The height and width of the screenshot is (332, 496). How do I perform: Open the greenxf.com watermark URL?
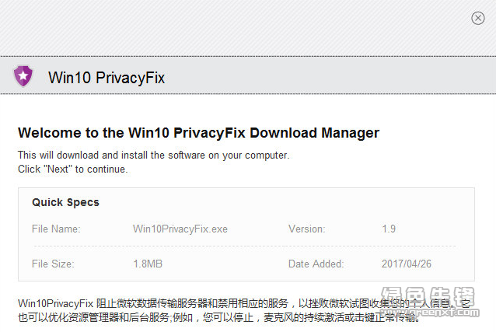(x=430, y=313)
